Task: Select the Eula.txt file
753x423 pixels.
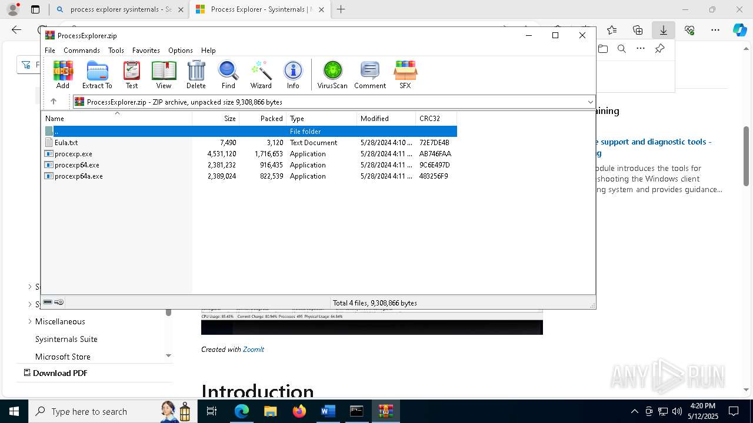Action: [66, 143]
